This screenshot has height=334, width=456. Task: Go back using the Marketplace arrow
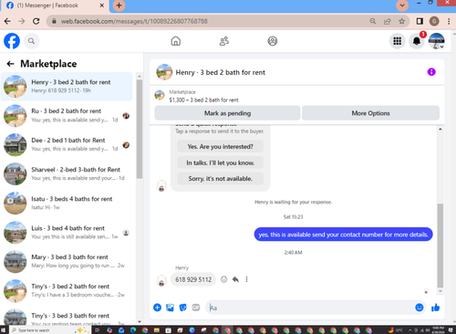(x=10, y=64)
